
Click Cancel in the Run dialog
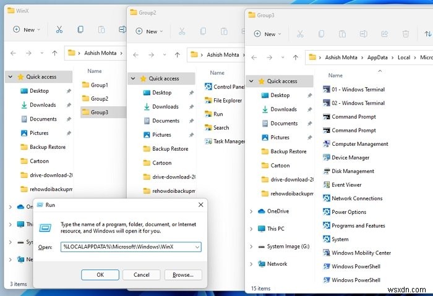[142, 275]
